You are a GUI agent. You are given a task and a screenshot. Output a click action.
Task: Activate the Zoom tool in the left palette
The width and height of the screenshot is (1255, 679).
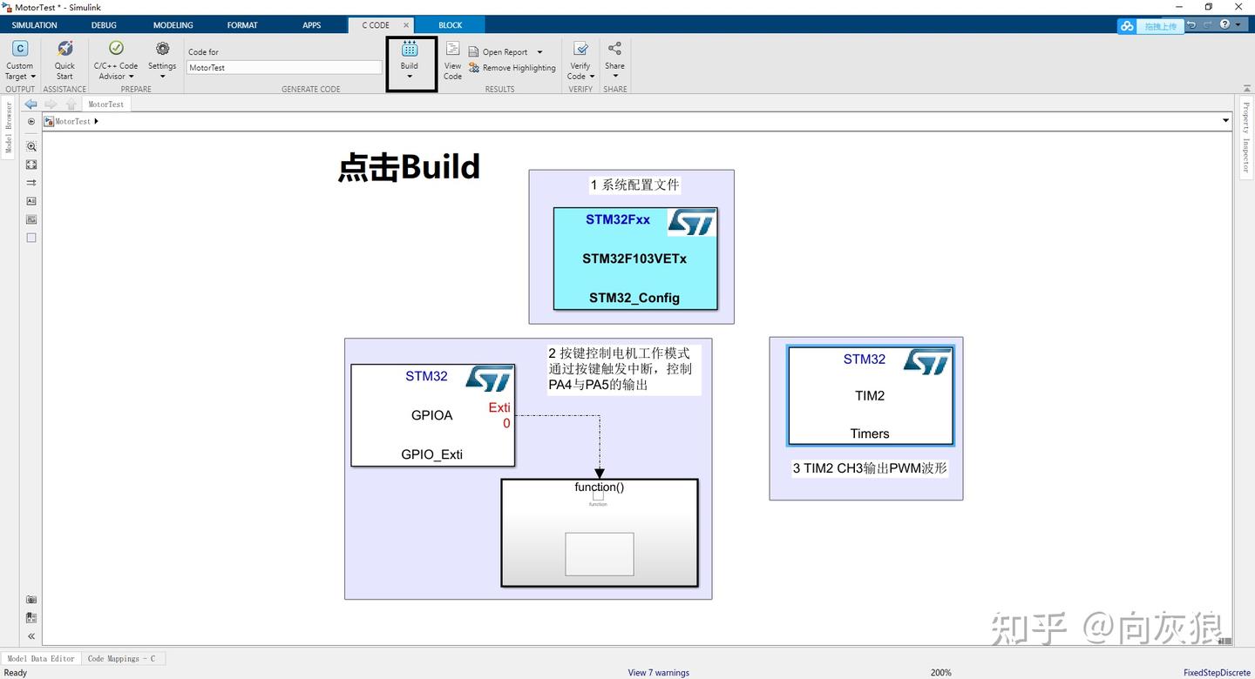[31, 146]
